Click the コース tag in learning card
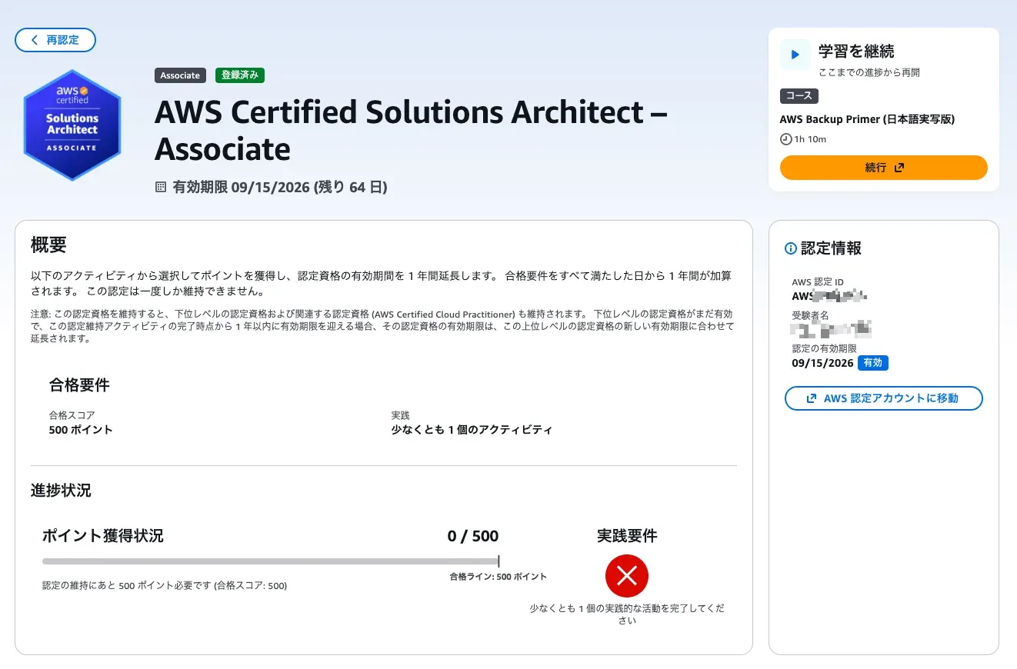Viewport: 1017px width, 669px height. point(799,96)
